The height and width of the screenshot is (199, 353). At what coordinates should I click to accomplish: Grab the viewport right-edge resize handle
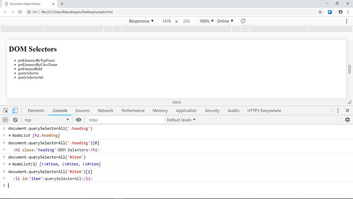(349, 69)
